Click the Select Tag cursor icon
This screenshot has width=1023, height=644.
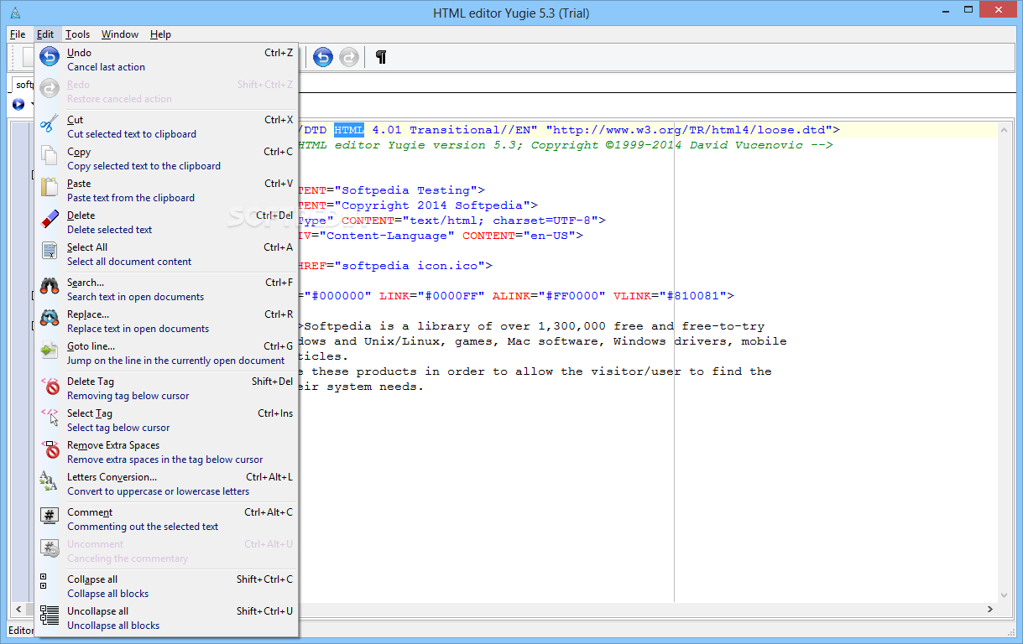pyautogui.click(x=50, y=418)
